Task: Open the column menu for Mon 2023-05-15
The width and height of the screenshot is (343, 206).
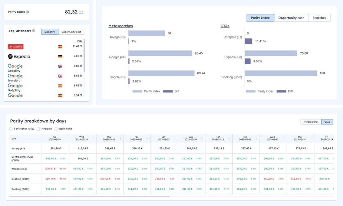Action: (x=229, y=139)
